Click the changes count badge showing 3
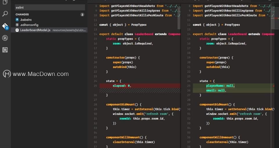This screenshot has width=279, height=148. pyautogui.click(x=82, y=14)
